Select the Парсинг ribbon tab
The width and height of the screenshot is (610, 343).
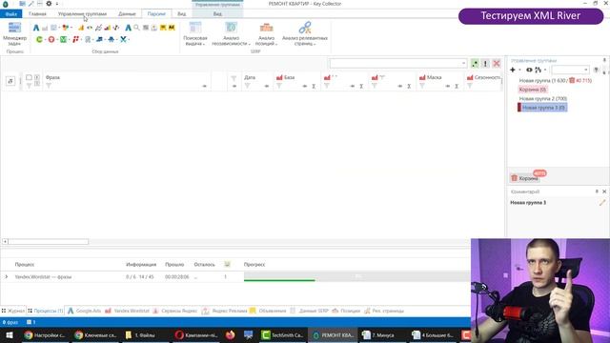156,13
